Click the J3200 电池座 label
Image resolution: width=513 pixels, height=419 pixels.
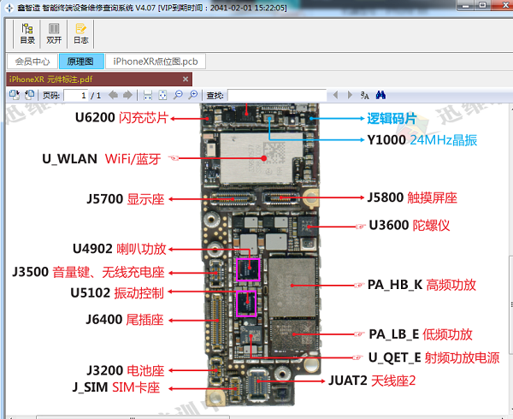tap(126, 370)
